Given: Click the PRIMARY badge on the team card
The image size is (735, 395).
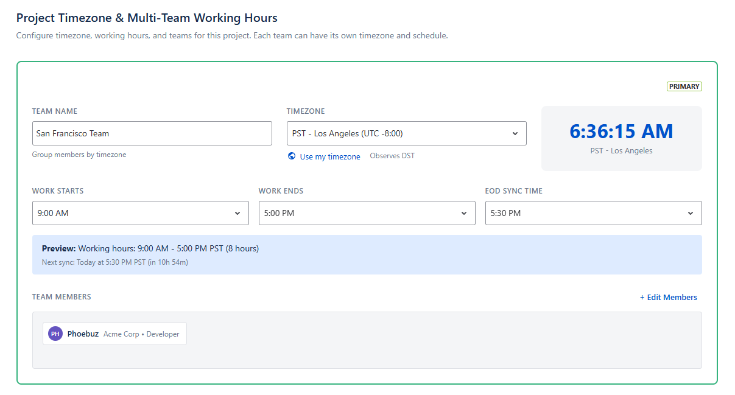Looking at the screenshot, I should click(684, 86).
